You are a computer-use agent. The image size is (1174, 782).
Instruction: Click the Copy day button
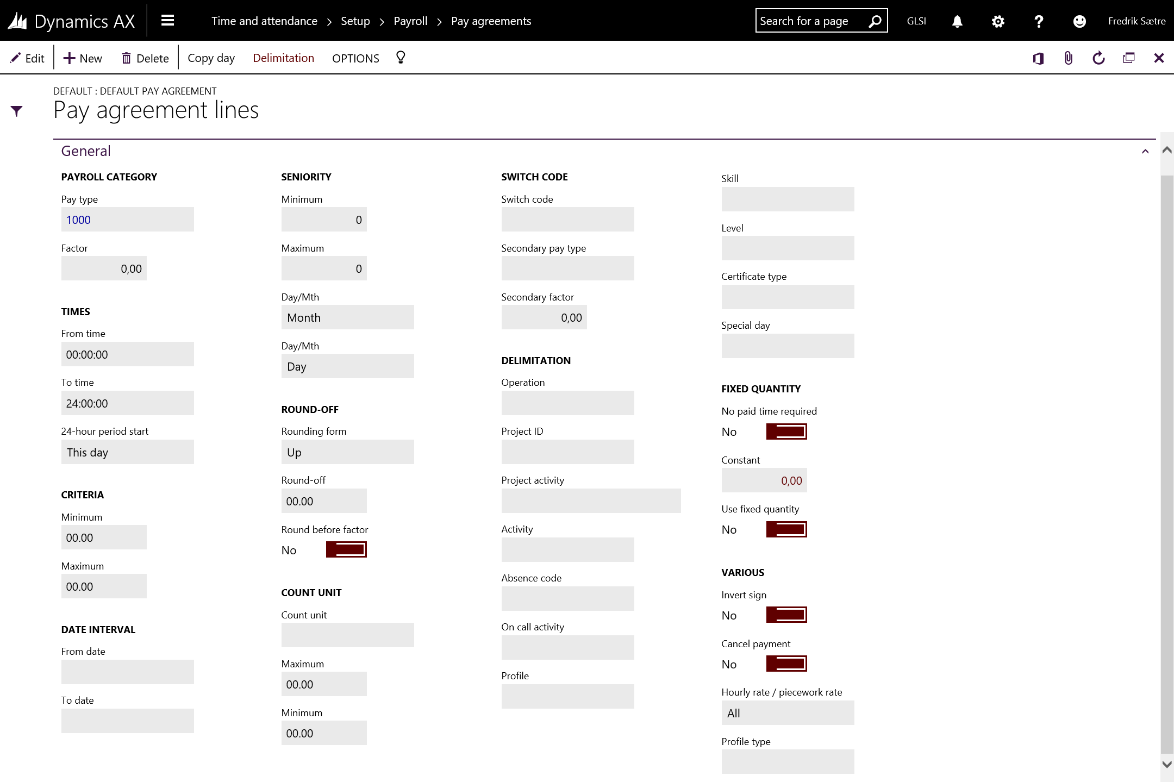point(211,58)
